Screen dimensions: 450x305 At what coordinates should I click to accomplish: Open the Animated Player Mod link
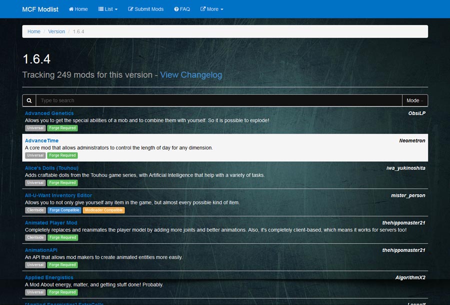pyautogui.click(x=51, y=223)
